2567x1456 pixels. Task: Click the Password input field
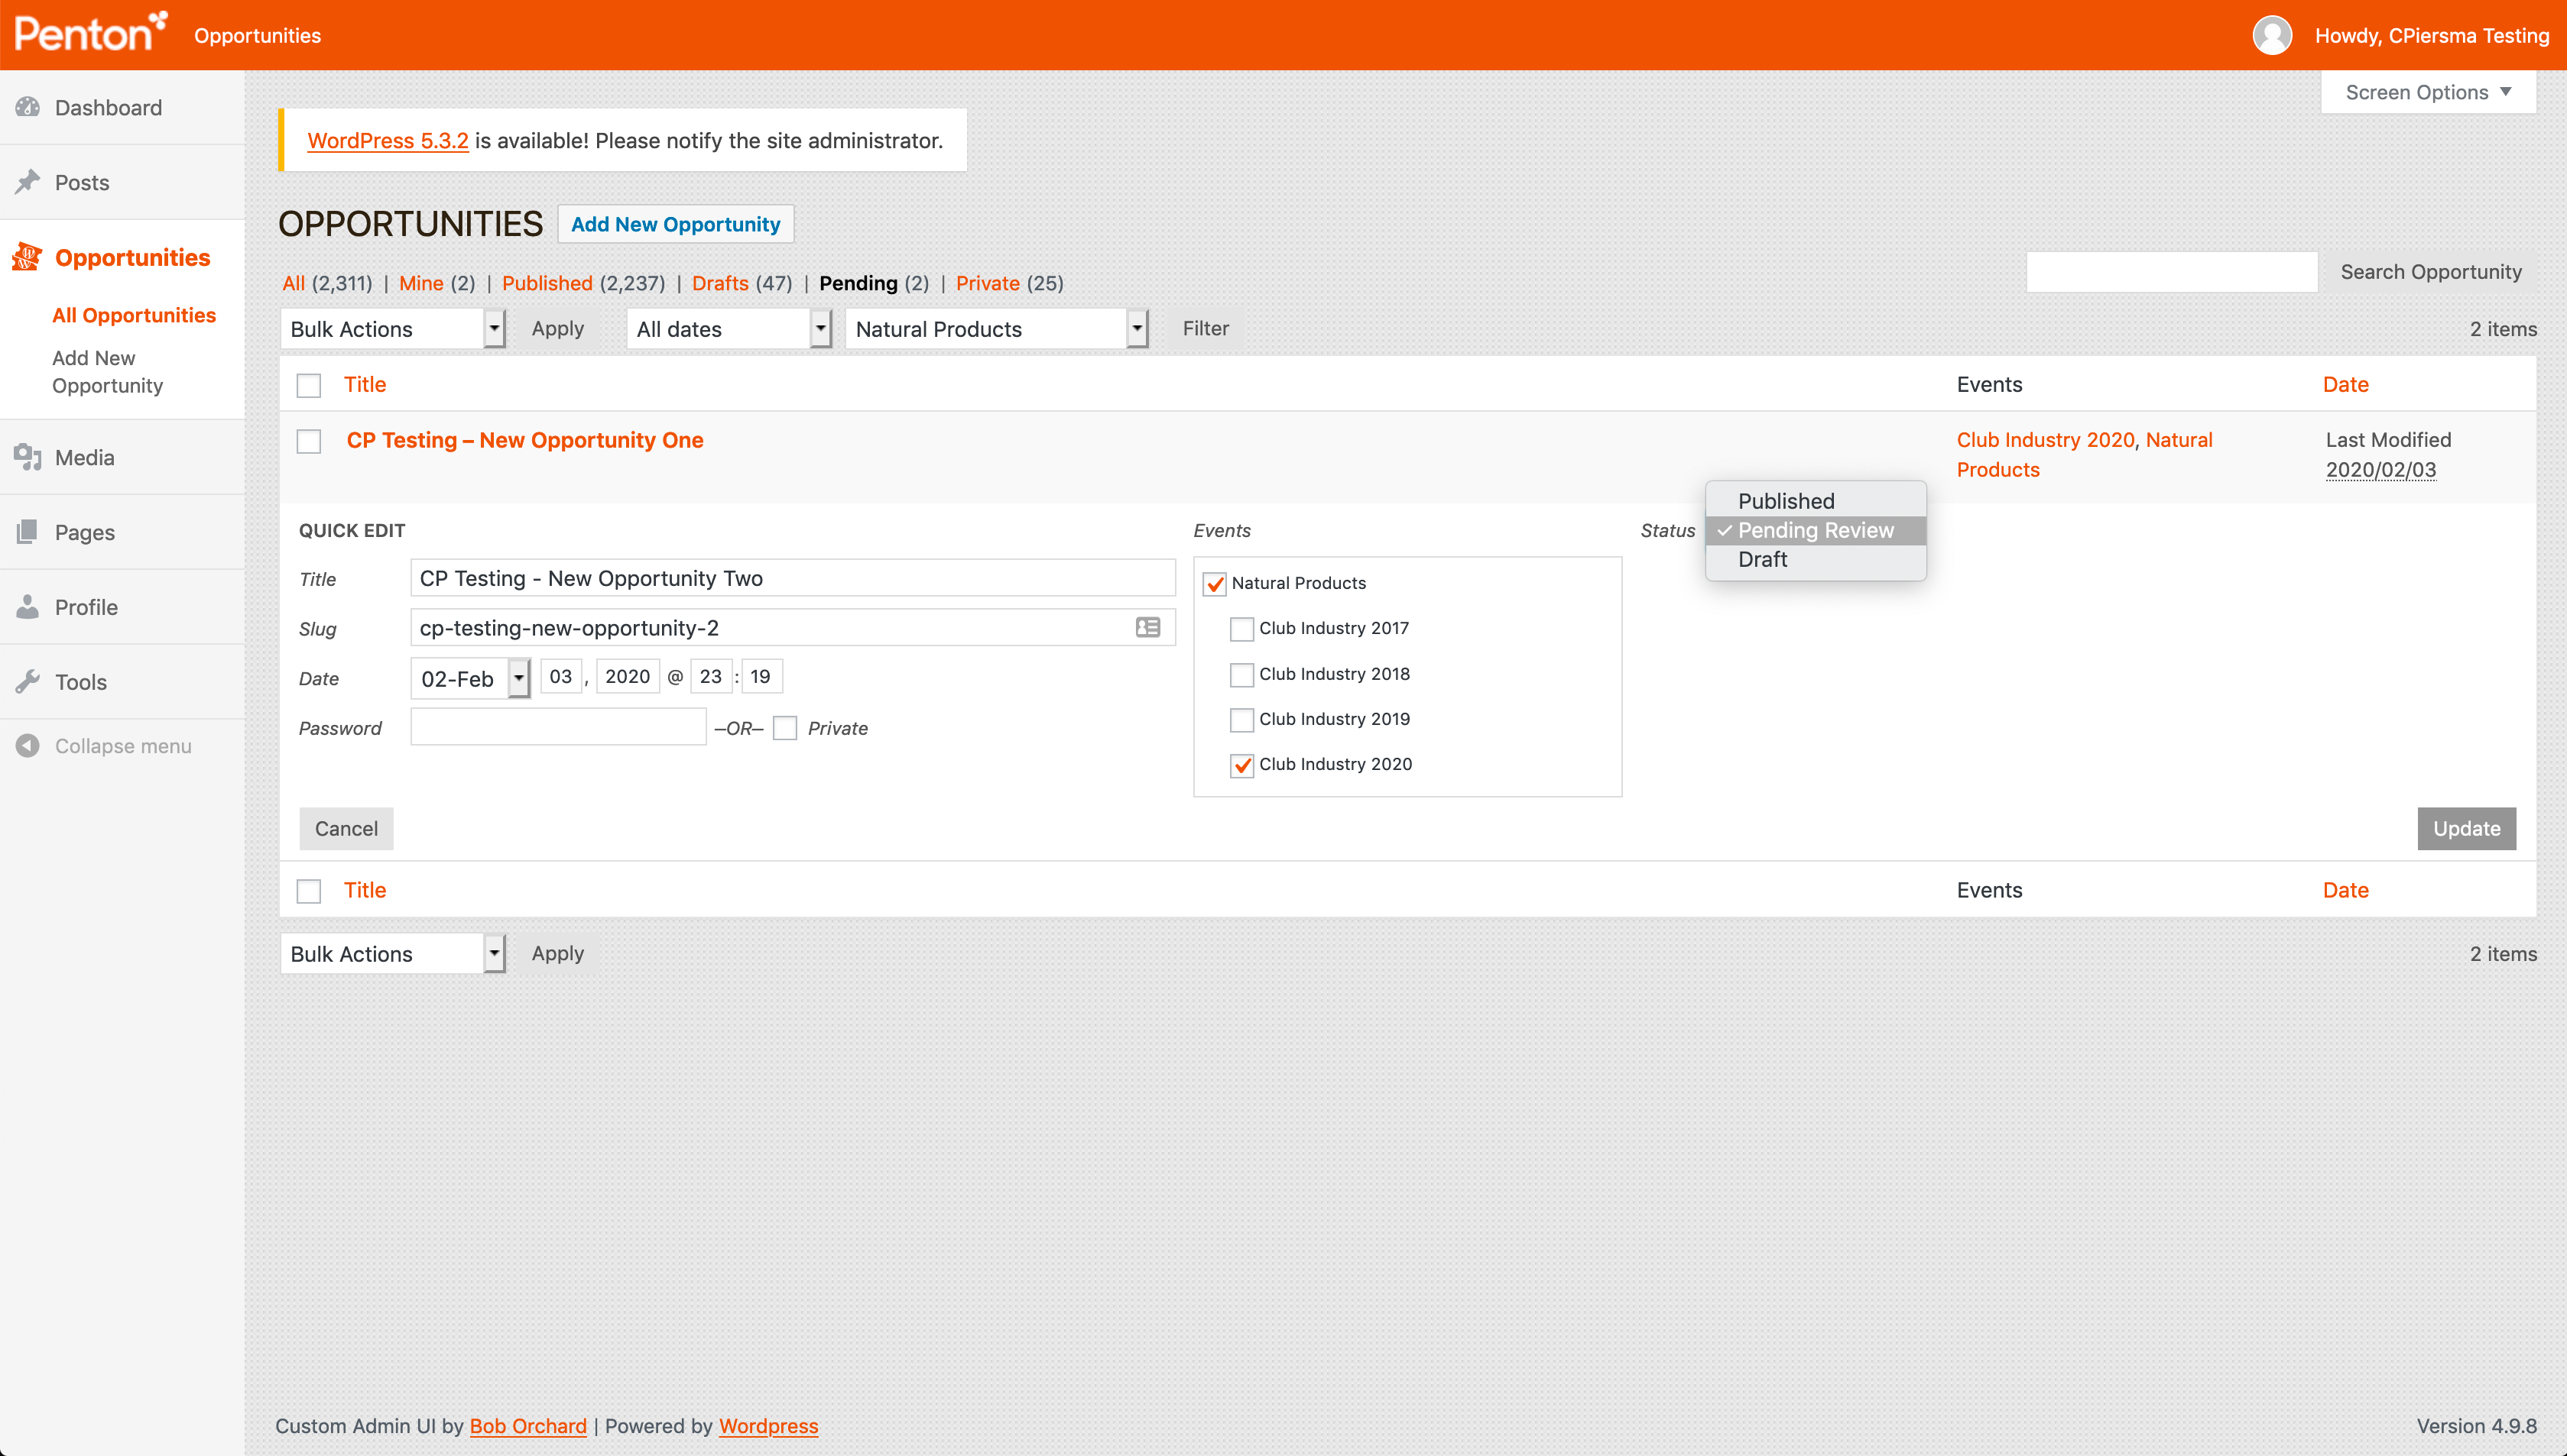pos(558,727)
